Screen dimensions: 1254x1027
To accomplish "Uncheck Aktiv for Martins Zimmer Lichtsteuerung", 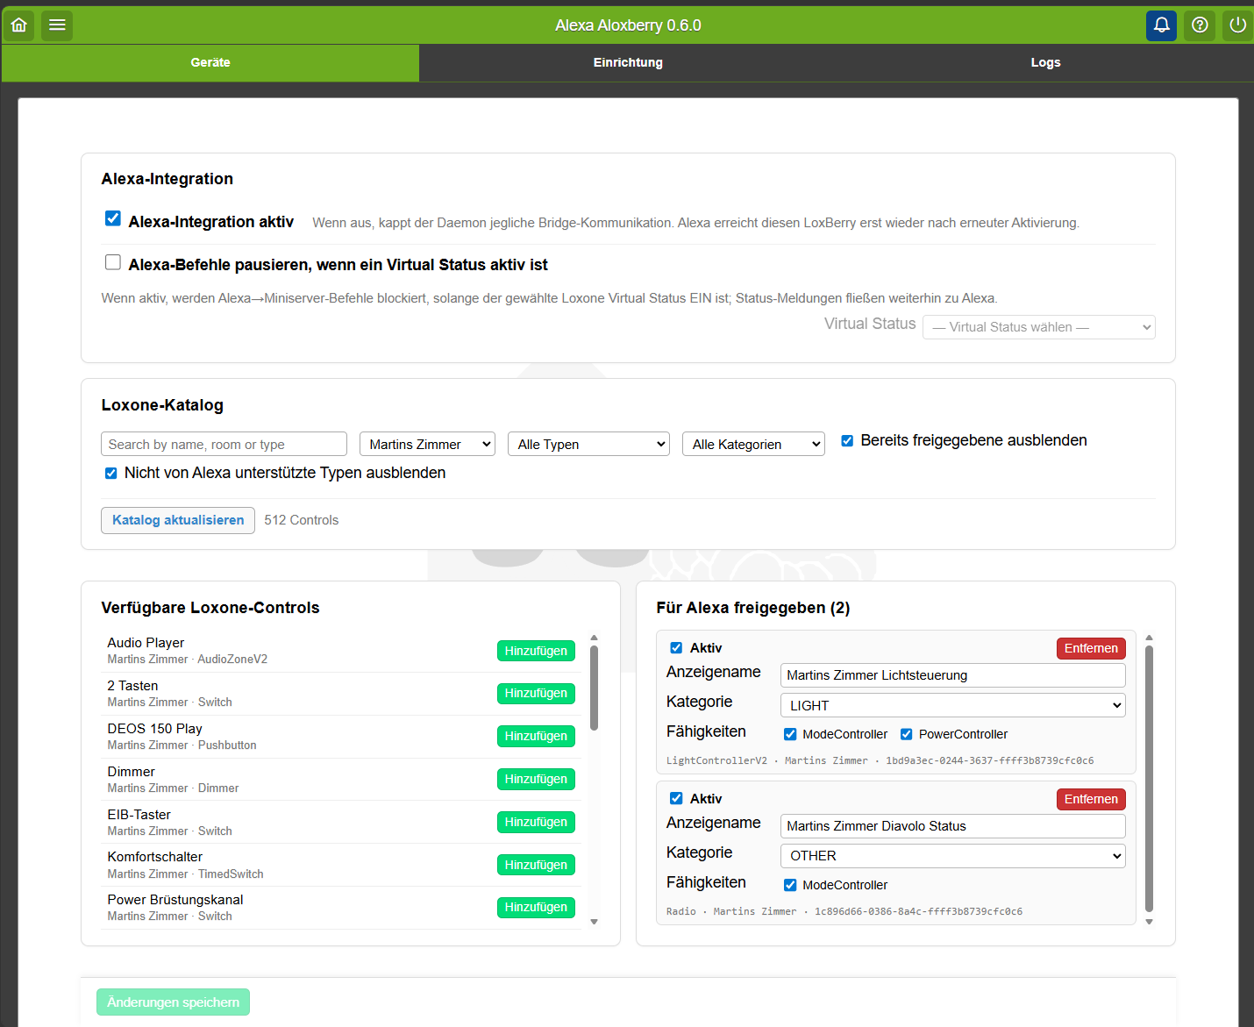I will tap(676, 648).
